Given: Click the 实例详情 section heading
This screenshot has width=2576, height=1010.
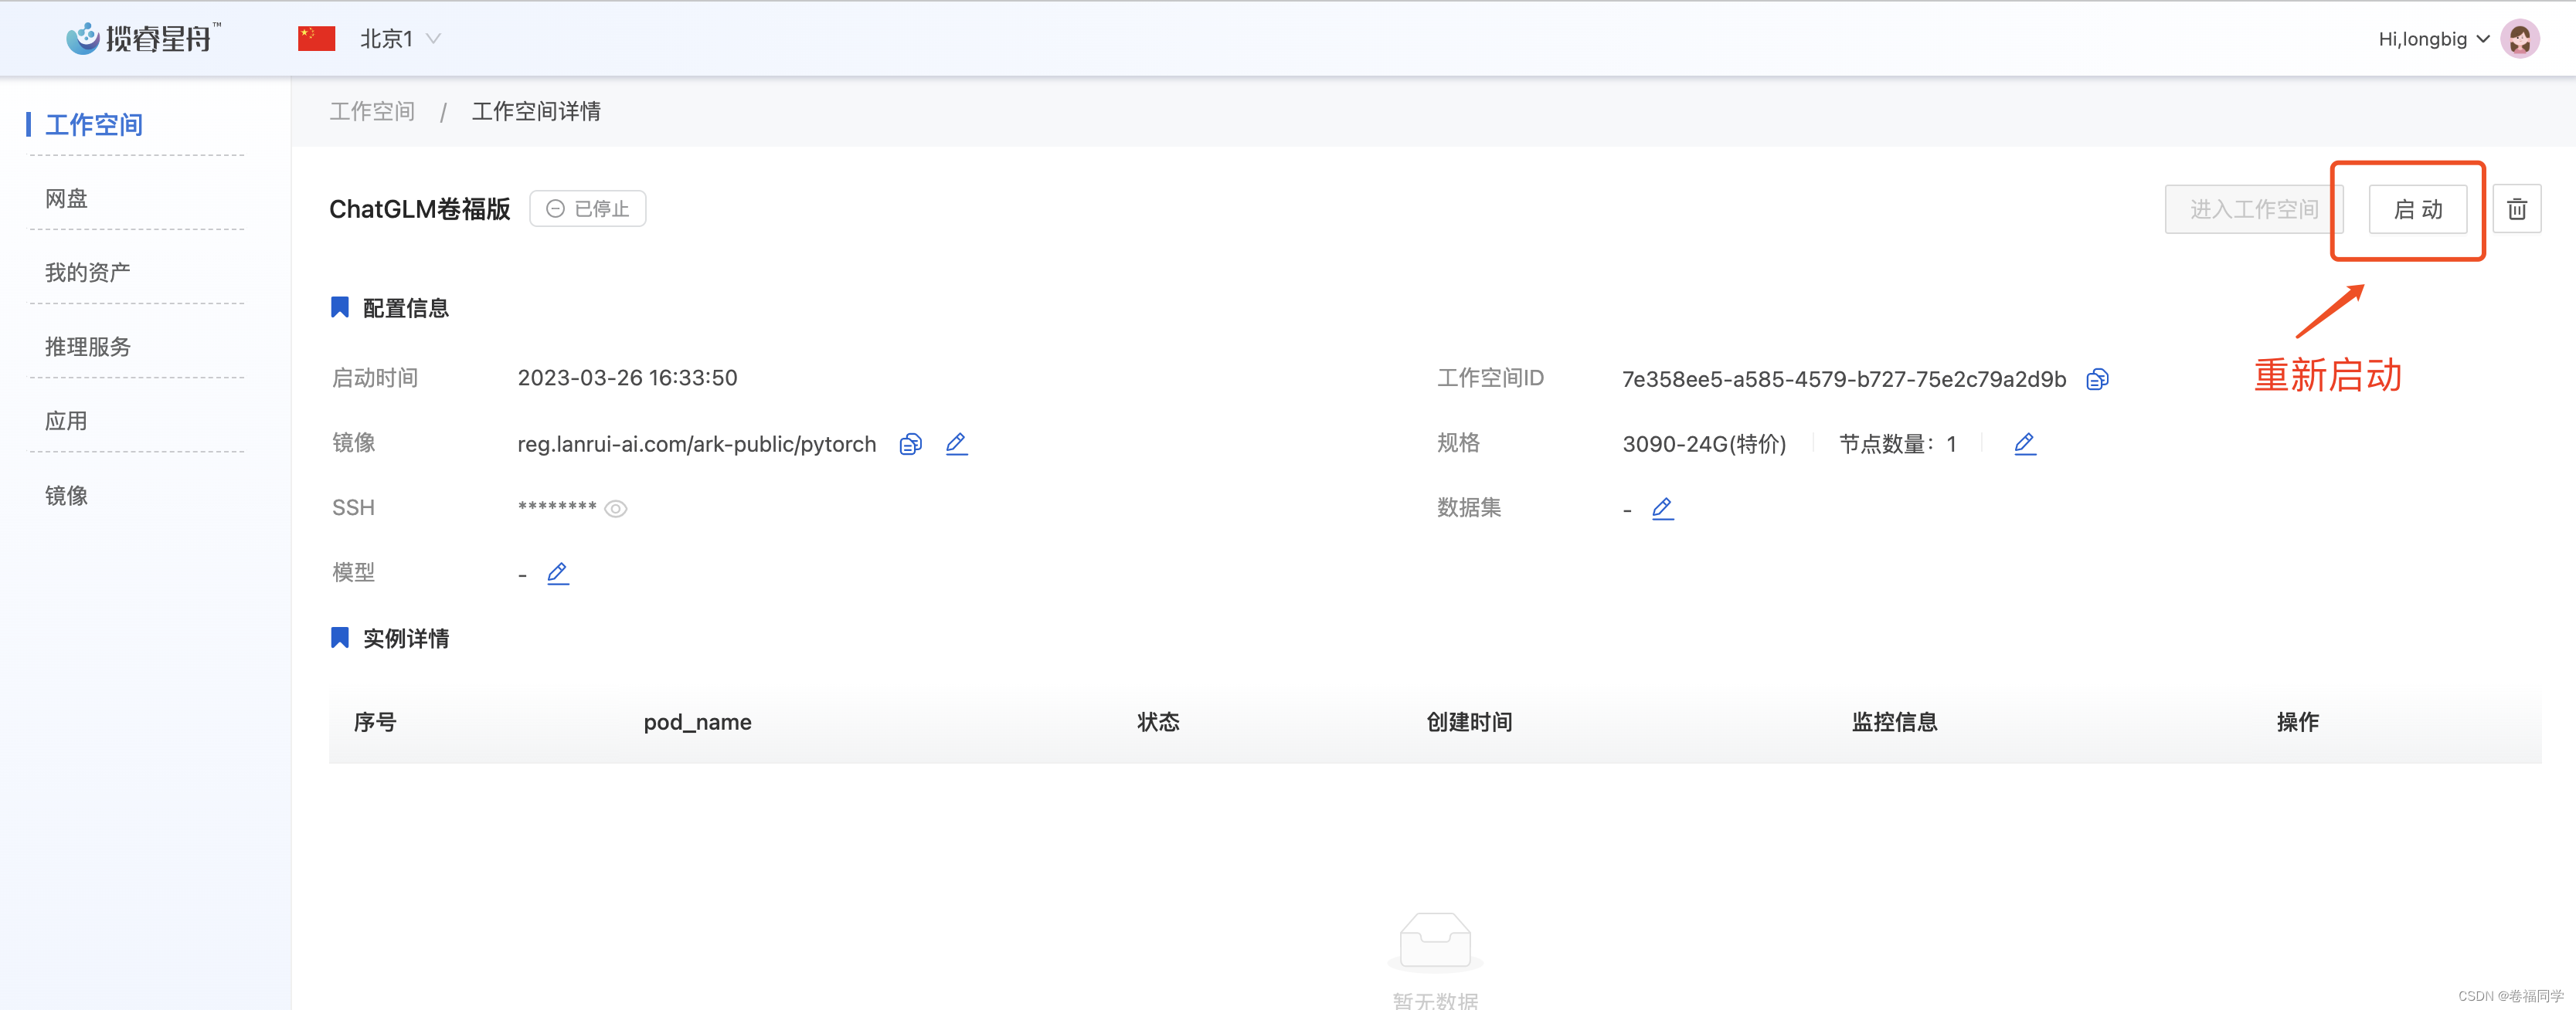Looking at the screenshot, I should [405, 639].
